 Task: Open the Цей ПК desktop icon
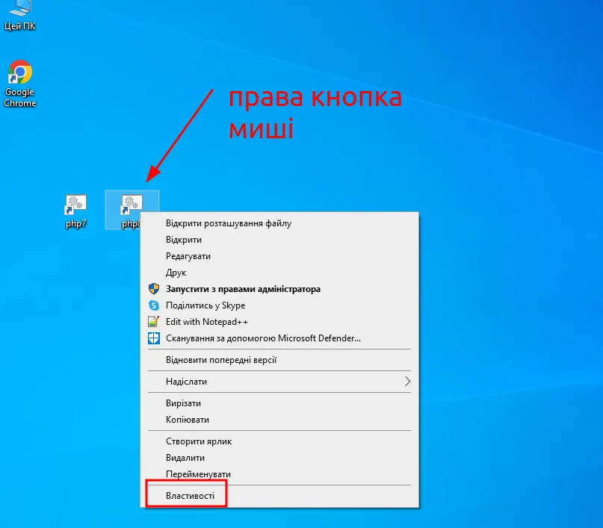20,10
